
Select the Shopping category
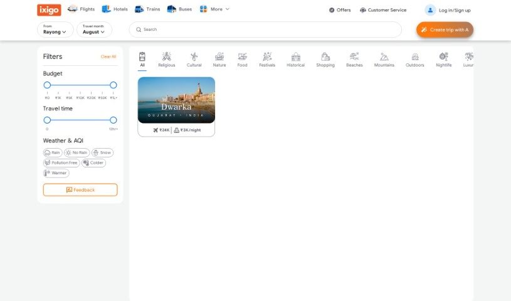point(325,60)
